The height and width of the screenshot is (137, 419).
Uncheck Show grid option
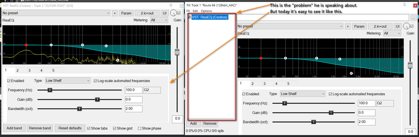tap(115, 128)
